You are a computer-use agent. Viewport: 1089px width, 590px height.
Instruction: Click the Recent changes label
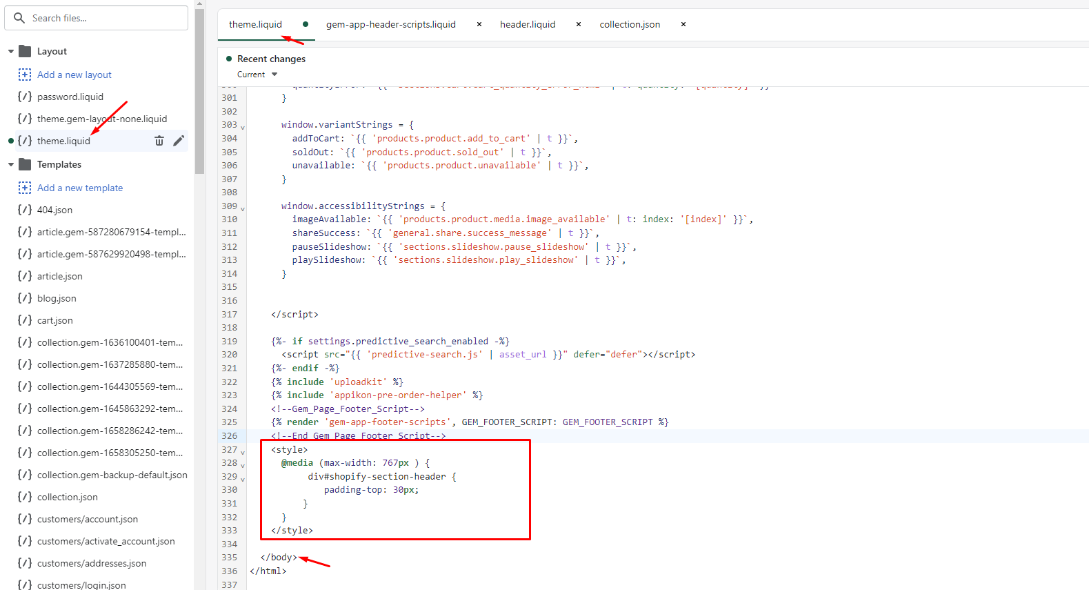[x=271, y=59]
